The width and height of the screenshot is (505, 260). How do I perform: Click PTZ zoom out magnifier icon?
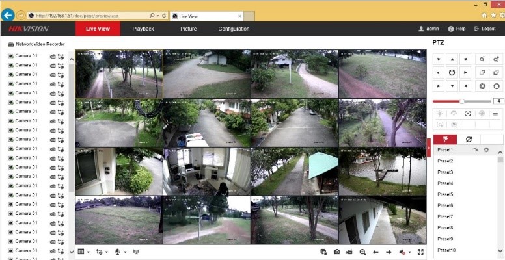pyautogui.click(x=482, y=59)
